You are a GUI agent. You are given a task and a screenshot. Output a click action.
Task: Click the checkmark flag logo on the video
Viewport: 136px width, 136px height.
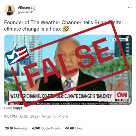pyautogui.click(x=17, y=55)
